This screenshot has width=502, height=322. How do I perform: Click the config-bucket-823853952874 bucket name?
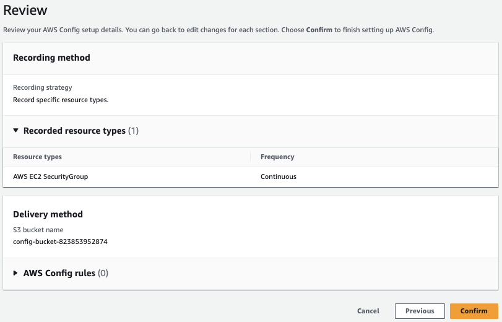(x=60, y=241)
